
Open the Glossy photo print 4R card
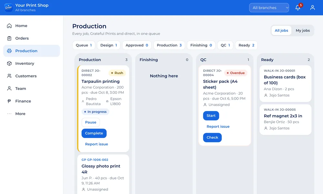pos(103,174)
